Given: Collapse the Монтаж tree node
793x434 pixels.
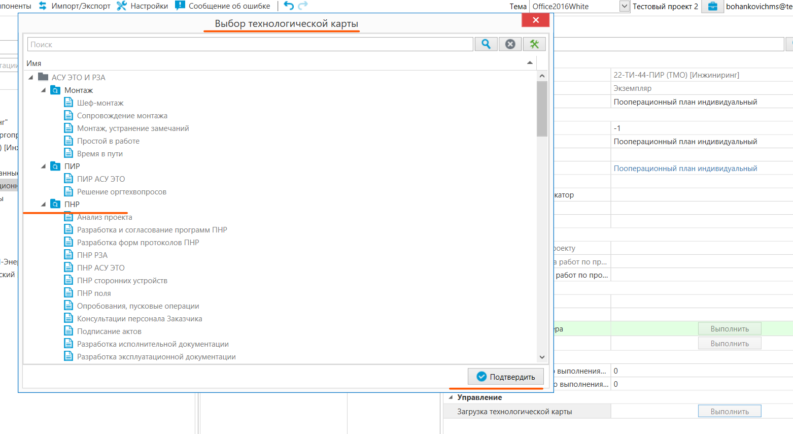Looking at the screenshot, I should tap(43, 90).
